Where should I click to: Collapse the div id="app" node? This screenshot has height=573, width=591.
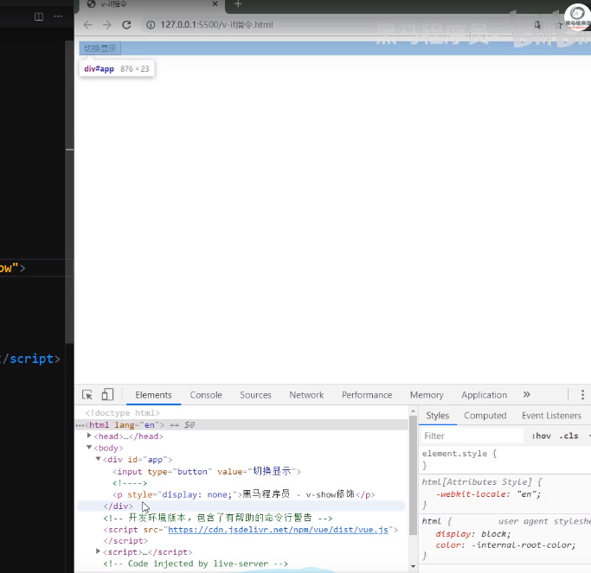pyautogui.click(x=98, y=459)
